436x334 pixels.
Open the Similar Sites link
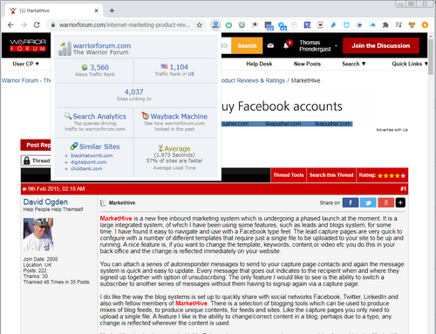point(99,147)
